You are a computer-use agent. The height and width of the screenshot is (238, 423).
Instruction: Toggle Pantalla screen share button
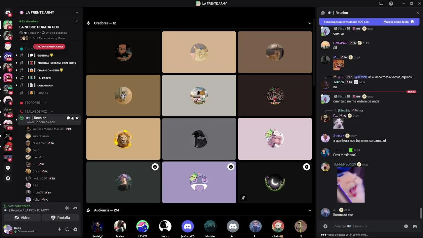pyautogui.click(x=60, y=218)
